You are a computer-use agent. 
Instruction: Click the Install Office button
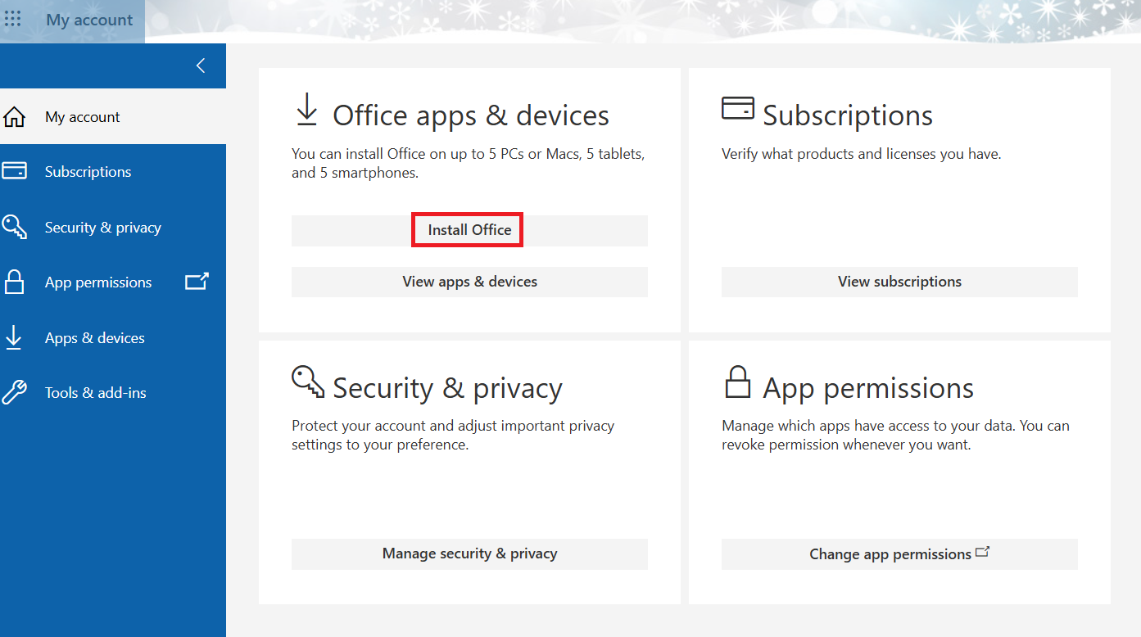(x=469, y=230)
